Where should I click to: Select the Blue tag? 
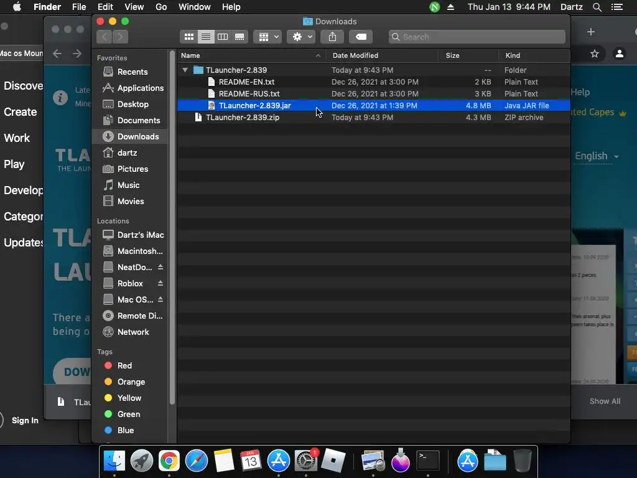click(130, 430)
